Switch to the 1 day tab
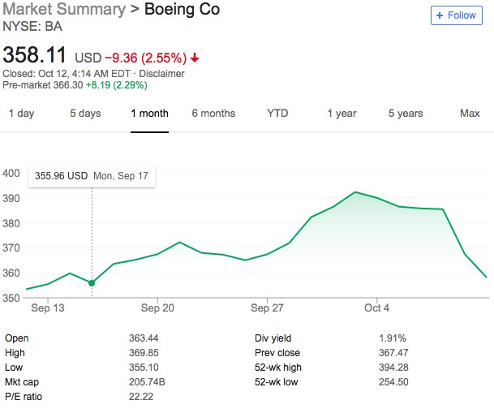 pyautogui.click(x=21, y=113)
